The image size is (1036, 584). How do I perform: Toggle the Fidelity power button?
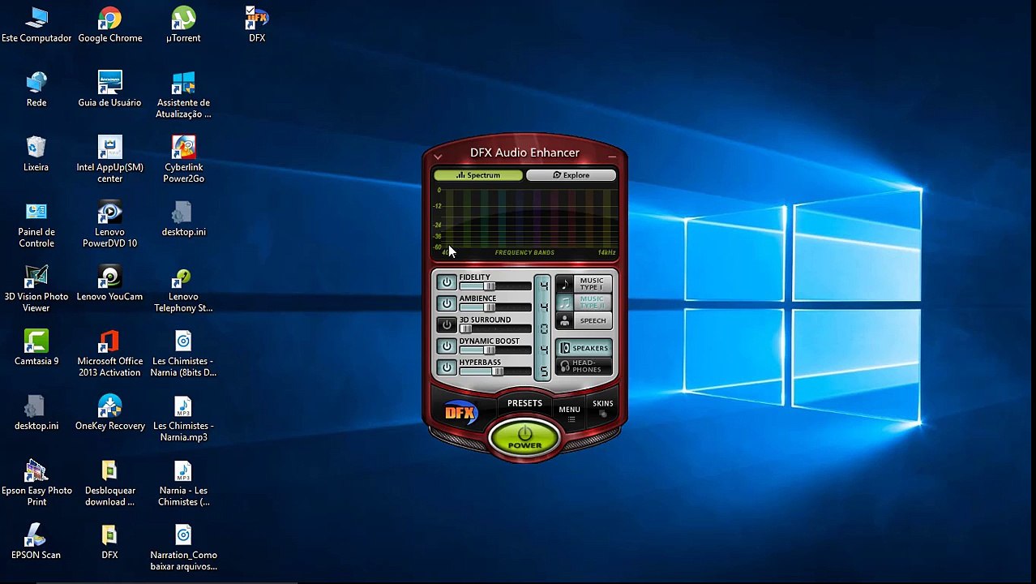point(446,282)
